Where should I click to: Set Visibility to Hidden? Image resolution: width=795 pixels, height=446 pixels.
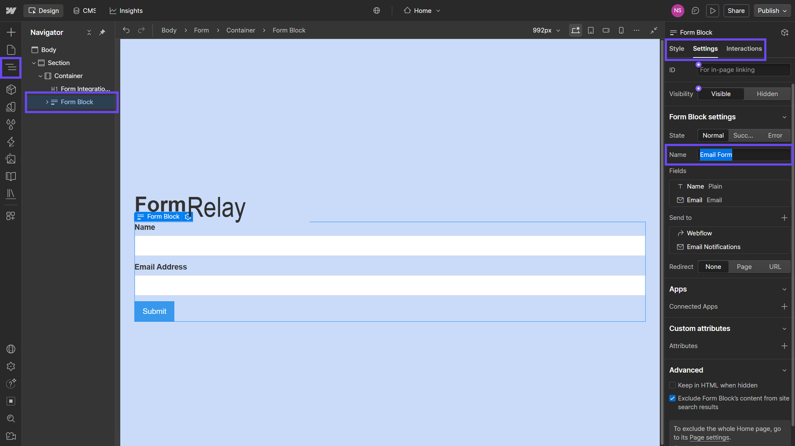[767, 94]
